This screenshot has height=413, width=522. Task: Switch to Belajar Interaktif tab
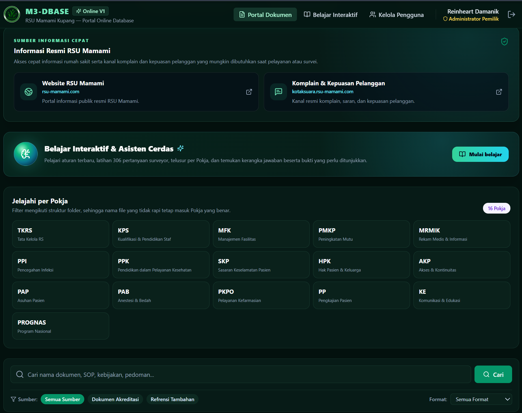tap(331, 14)
